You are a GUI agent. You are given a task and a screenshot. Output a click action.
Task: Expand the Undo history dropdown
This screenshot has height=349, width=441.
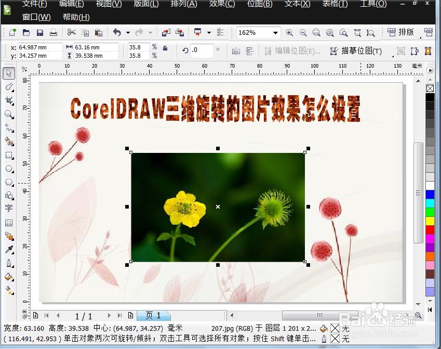pyautogui.click(x=128, y=33)
